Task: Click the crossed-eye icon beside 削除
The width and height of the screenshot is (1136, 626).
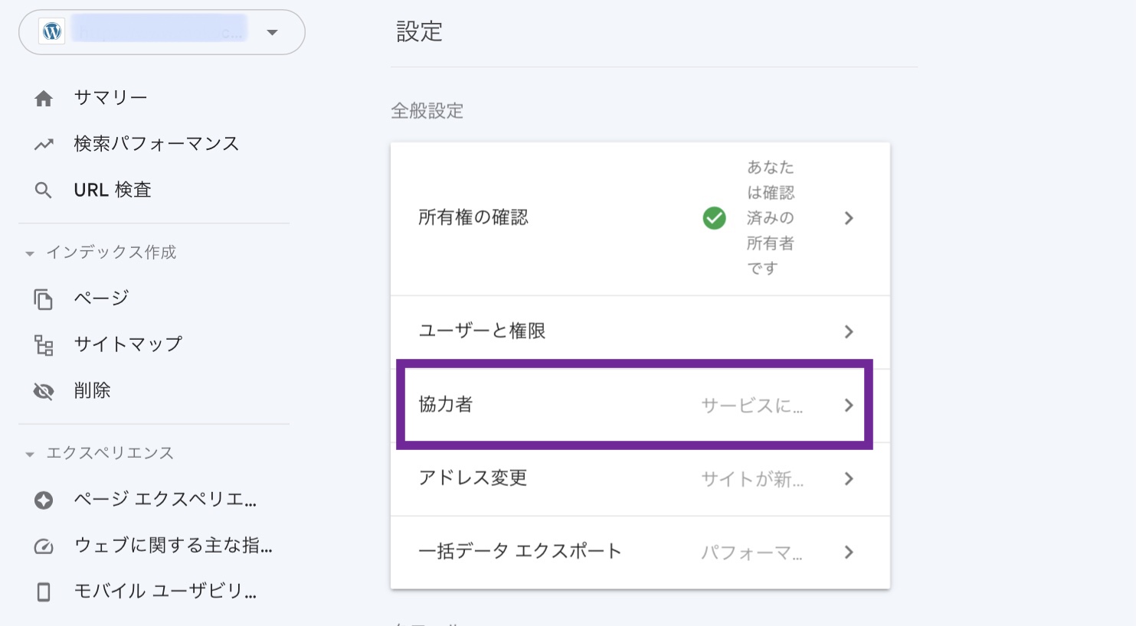Action: click(44, 392)
